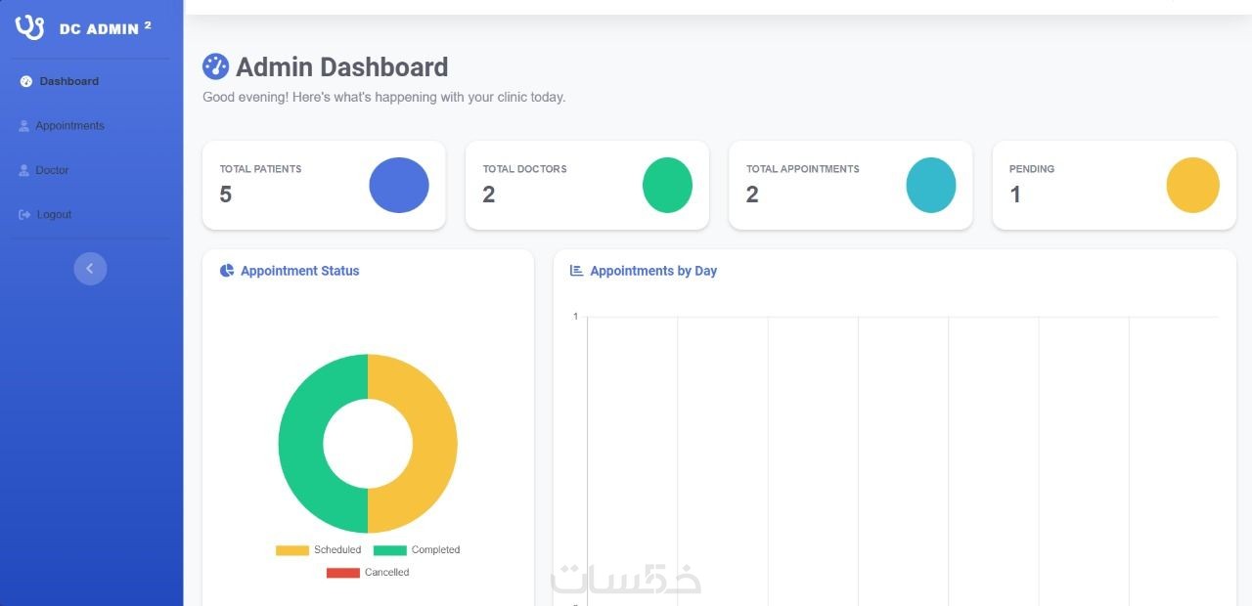Open the Total Patients card
The height and width of the screenshot is (606, 1252).
[324, 186]
